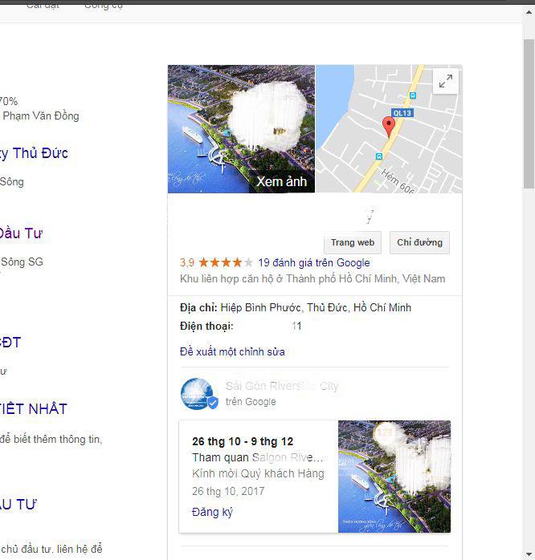The width and height of the screenshot is (535, 560).
Task: Click the Phạm Văn Đồng snippet text
Action: (41, 116)
